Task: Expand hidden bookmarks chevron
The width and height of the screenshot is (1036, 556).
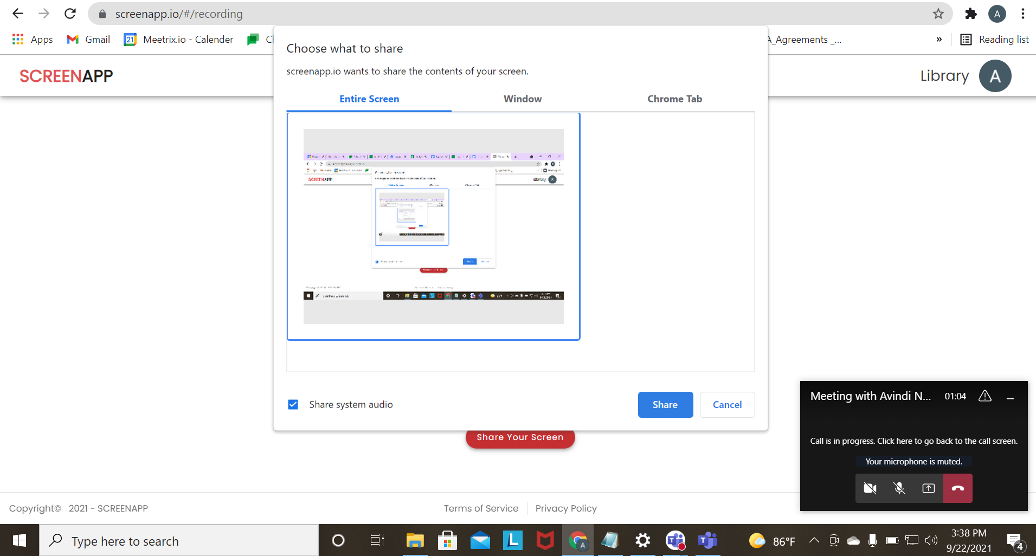Action: (939, 40)
